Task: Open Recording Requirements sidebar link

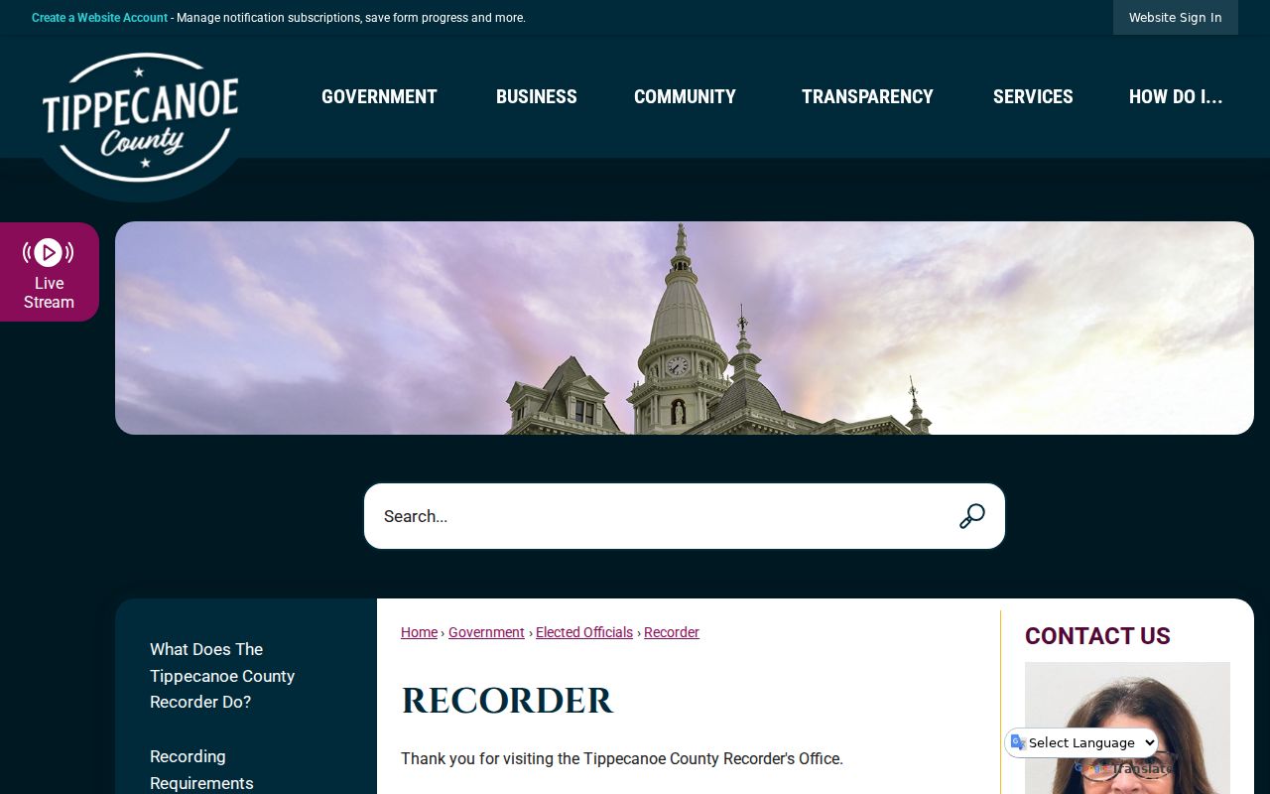Action: tap(201, 769)
